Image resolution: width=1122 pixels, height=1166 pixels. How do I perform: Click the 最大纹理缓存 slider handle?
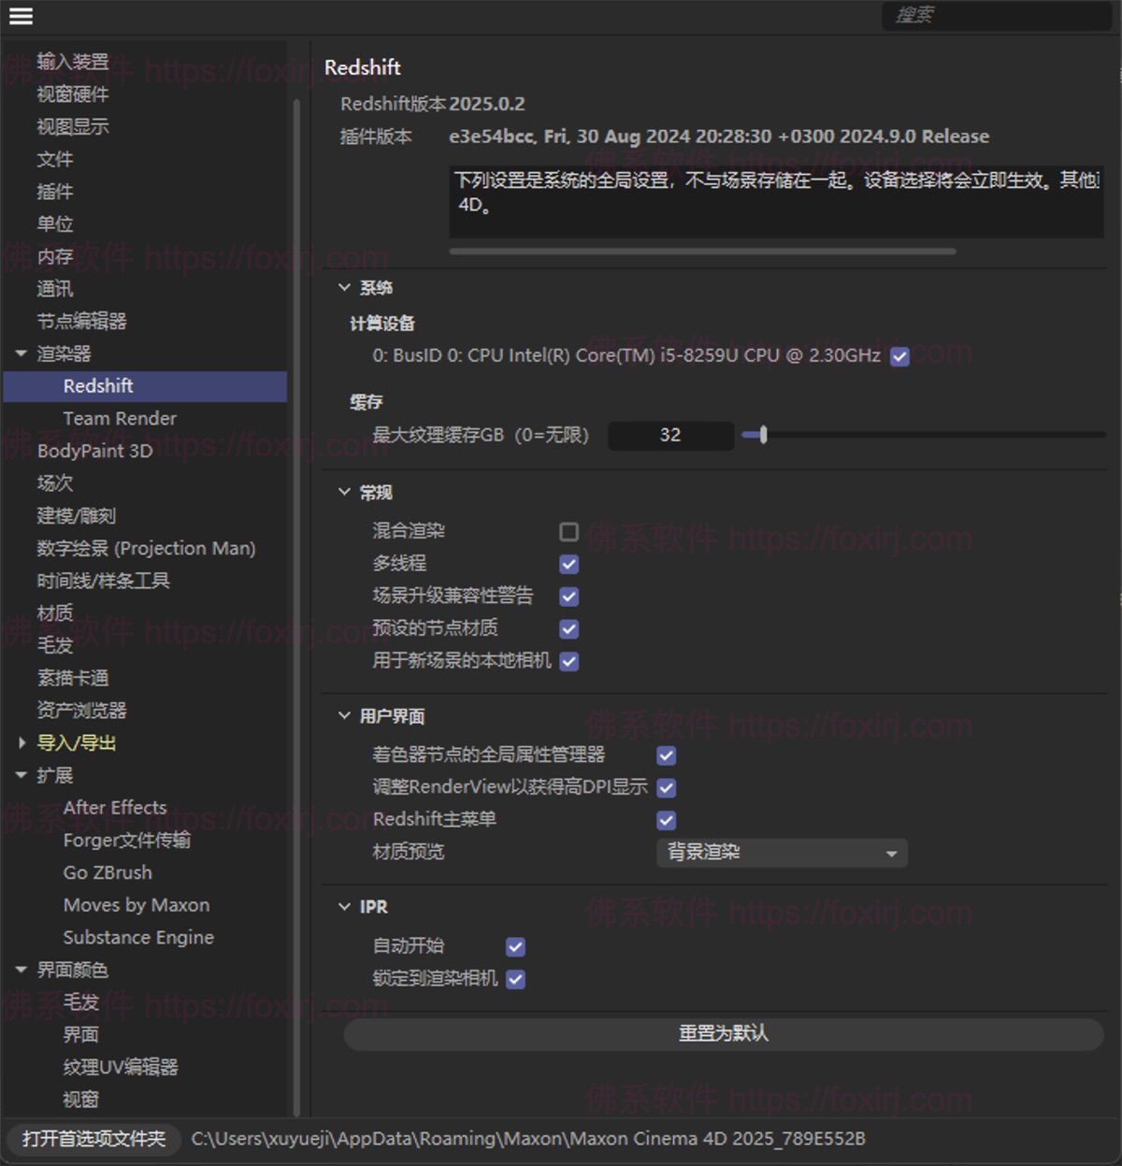[763, 435]
